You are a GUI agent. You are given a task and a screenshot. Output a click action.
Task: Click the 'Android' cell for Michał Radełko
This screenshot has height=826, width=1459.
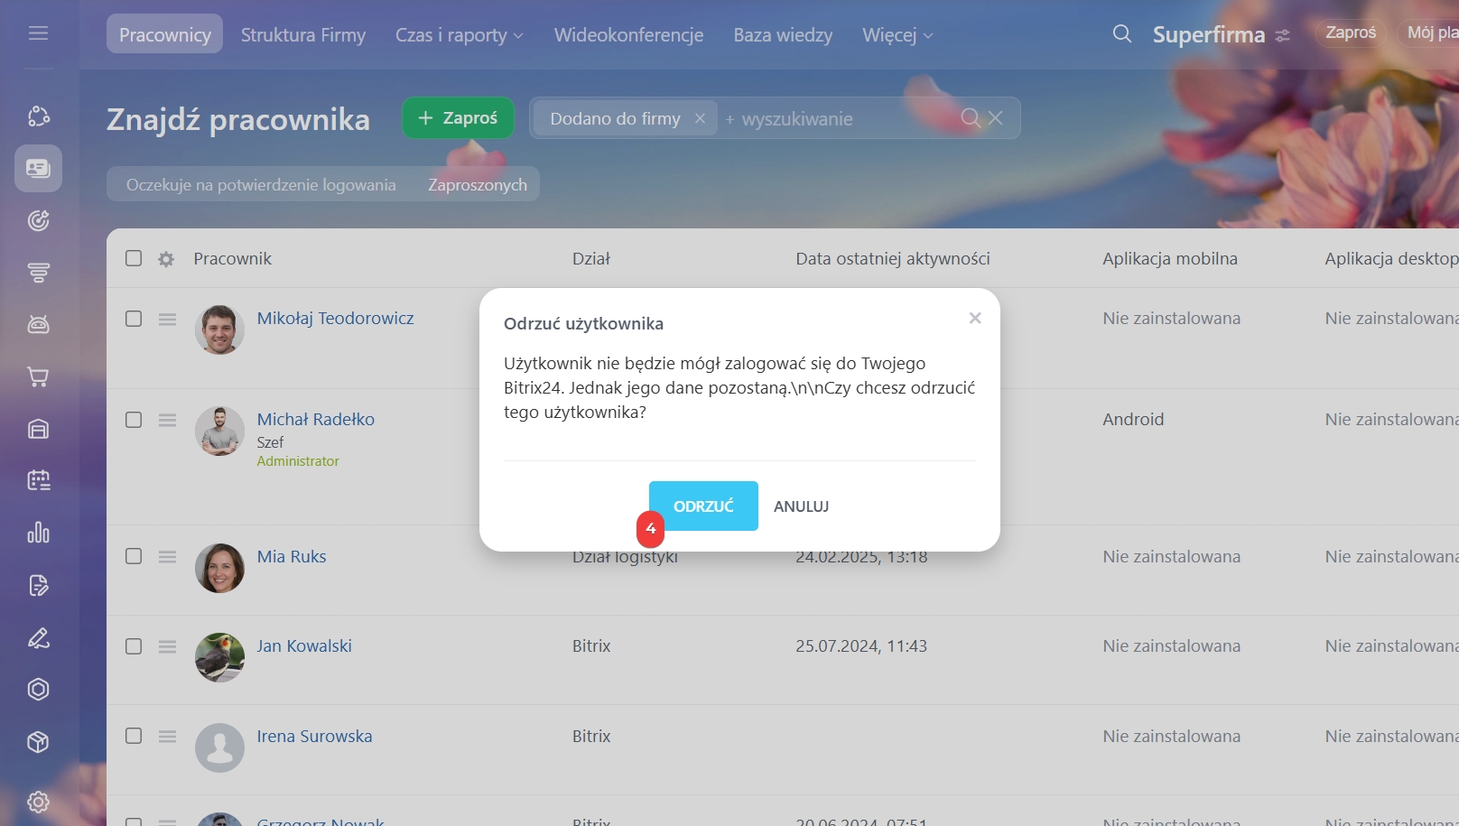coord(1133,420)
